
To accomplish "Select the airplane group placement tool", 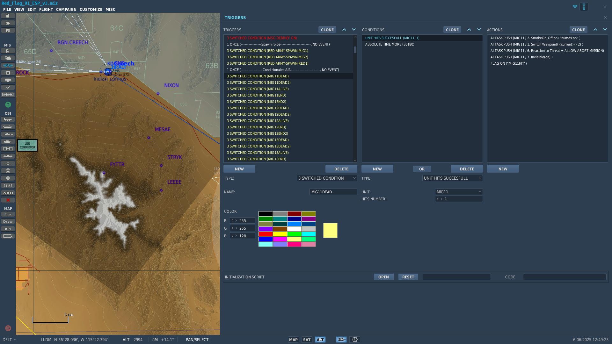I will click(x=8, y=120).
